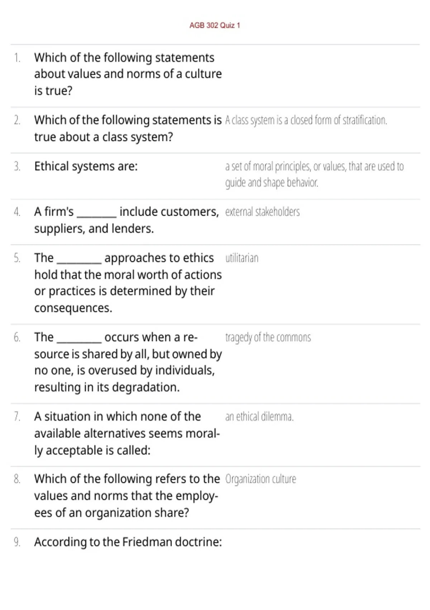Click the shared resource degradation question
This screenshot has height=610, width=430.
coord(128,362)
